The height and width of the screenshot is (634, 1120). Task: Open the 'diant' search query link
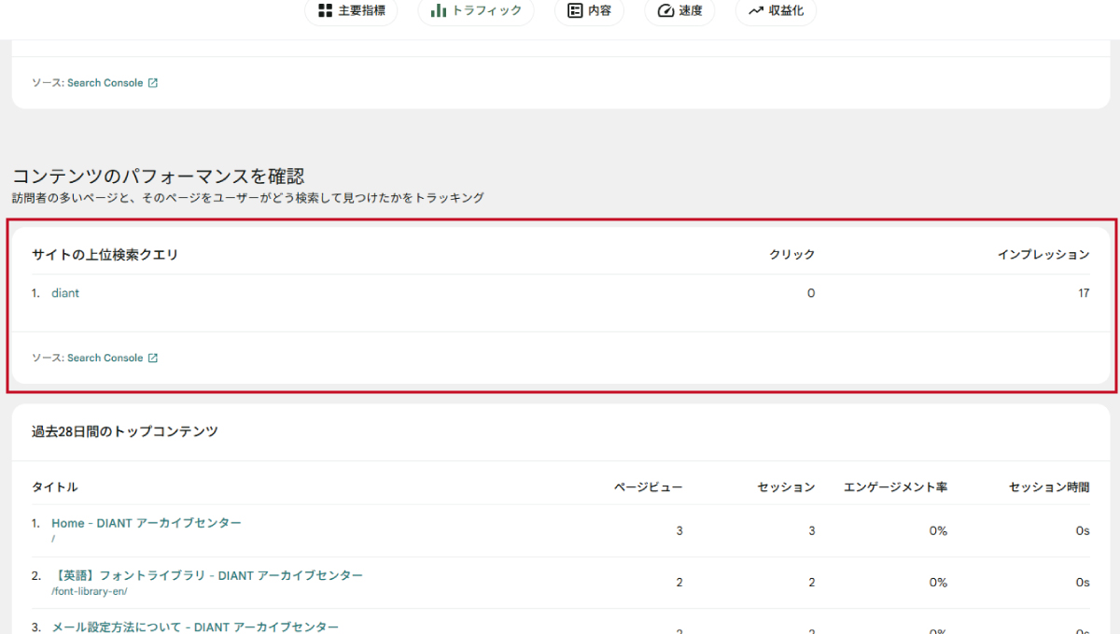coord(65,293)
